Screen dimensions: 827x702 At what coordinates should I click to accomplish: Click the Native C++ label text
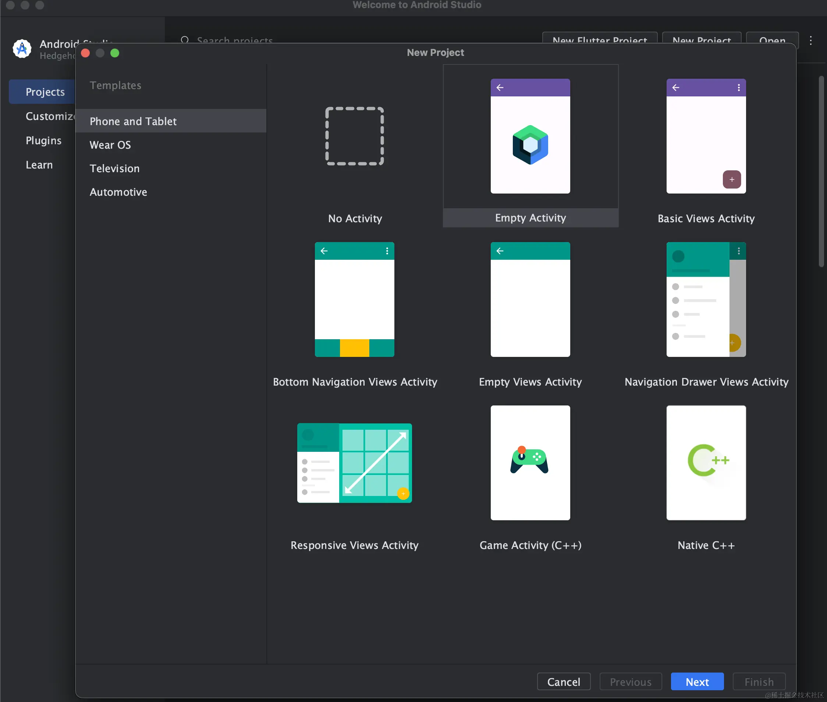(706, 545)
